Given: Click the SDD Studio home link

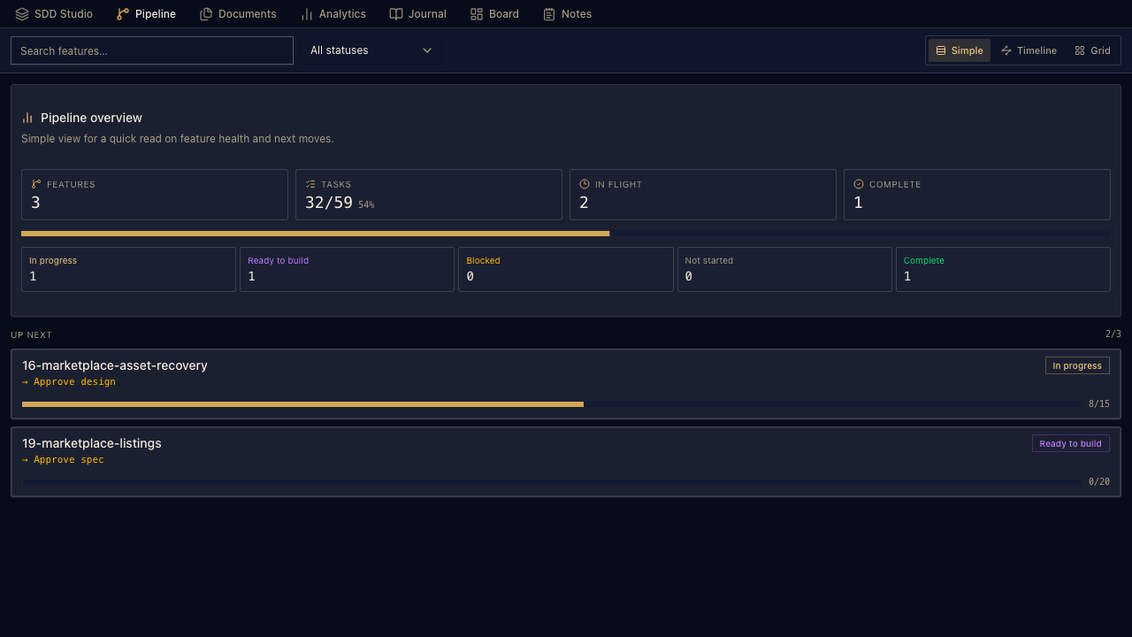Looking at the screenshot, I should coord(54,14).
